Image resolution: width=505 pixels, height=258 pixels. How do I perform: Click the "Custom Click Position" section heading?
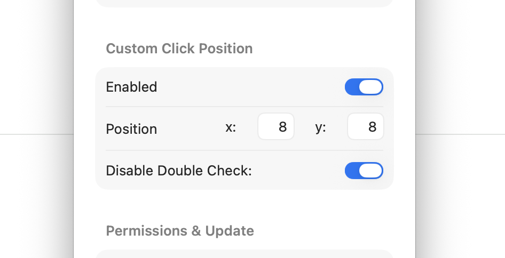[179, 49]
